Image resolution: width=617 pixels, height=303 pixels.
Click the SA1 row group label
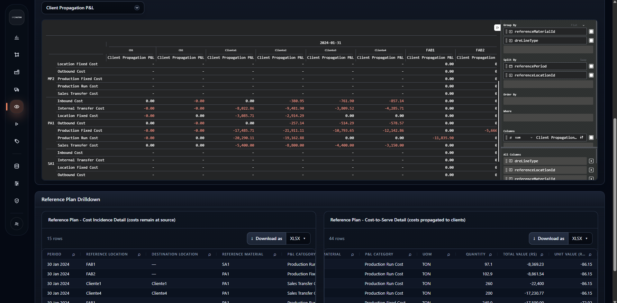pyautogui.click(x=51, y=164)
